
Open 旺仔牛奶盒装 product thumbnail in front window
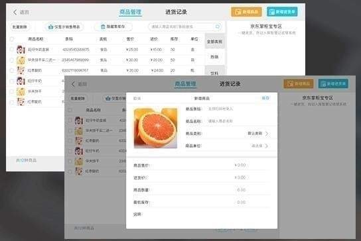tap(79, 120)
